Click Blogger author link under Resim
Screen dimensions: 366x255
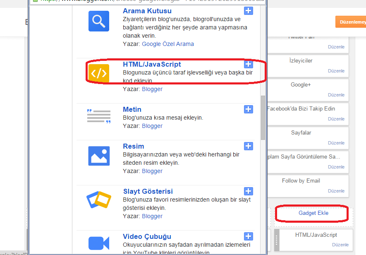[x=152, y=171]
